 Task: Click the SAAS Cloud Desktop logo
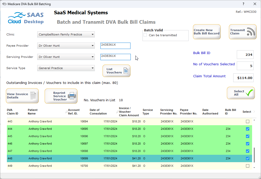[26, 18]
